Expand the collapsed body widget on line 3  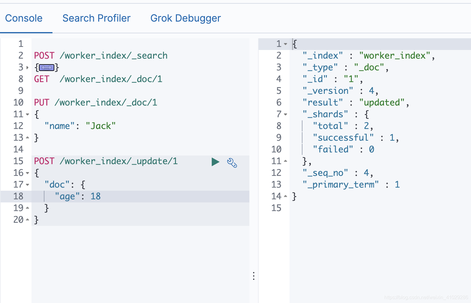pyautogui.click(x=47, y=67)
